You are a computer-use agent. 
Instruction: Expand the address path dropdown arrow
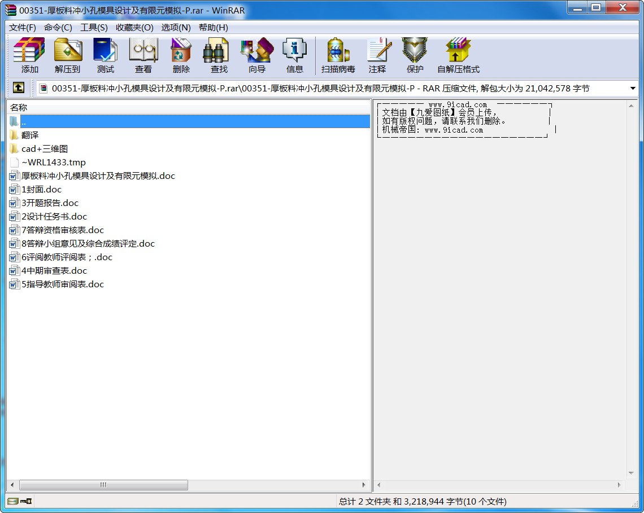point(633,89)
